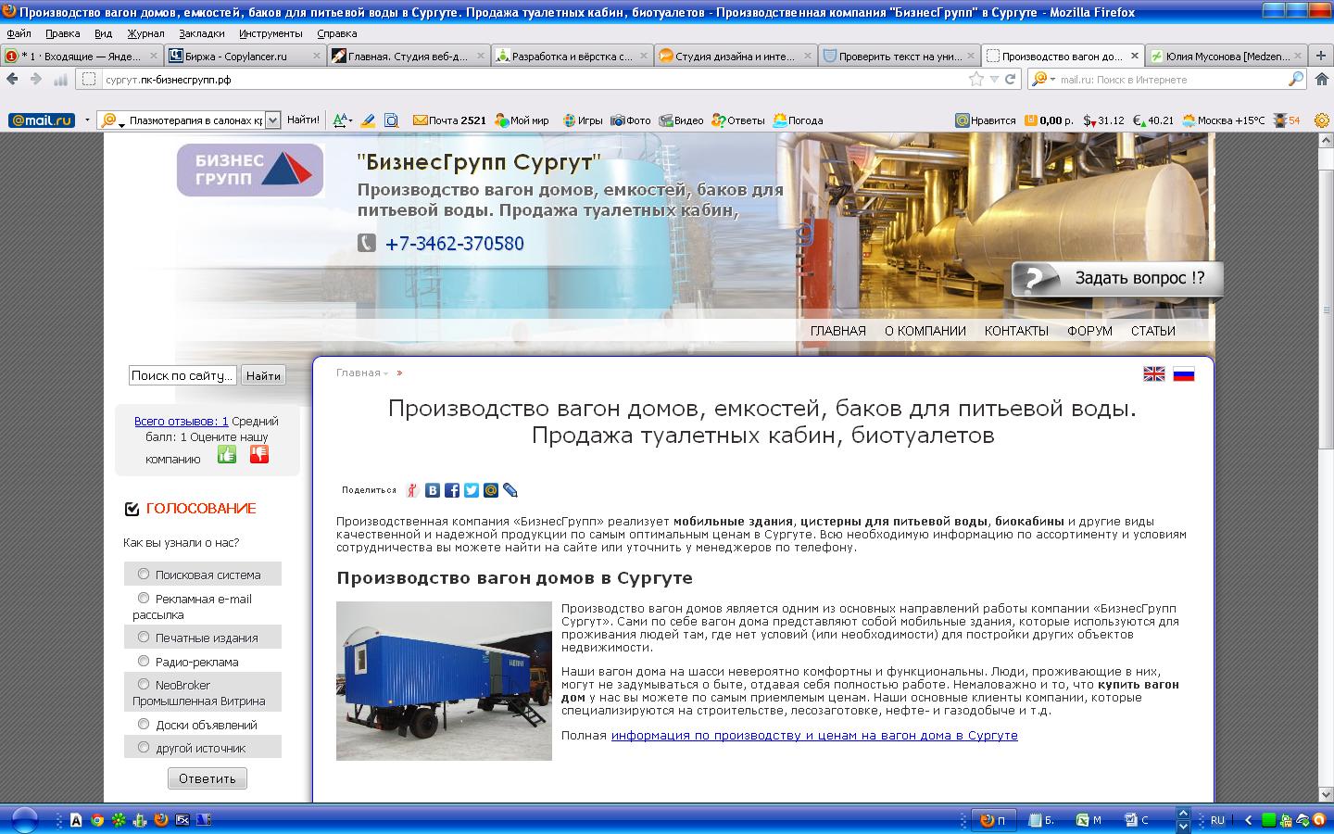Bookmark this page with the star icon
Screen dimensions: 1334x834
(975, 79)
